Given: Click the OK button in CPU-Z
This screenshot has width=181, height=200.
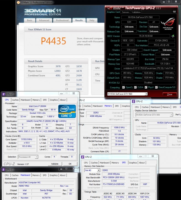Looking at the screenshot, I should click(x=70, y=164).
